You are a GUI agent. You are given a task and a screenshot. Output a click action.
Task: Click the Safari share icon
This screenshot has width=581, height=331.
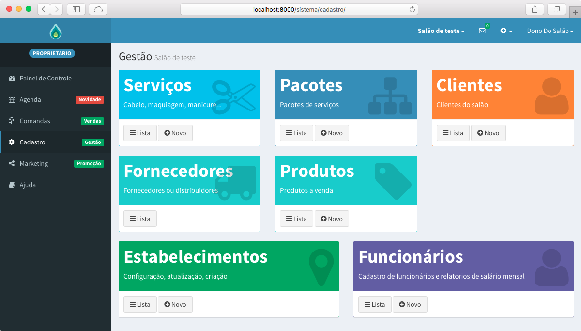coord(535,9)
